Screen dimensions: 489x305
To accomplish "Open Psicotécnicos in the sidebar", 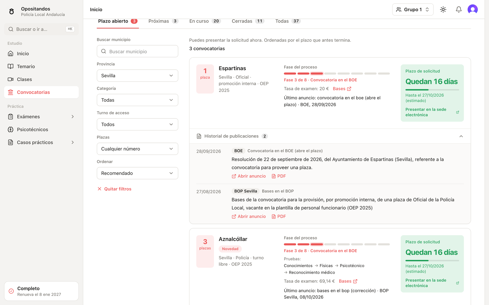I will click(x=41, y=129).
